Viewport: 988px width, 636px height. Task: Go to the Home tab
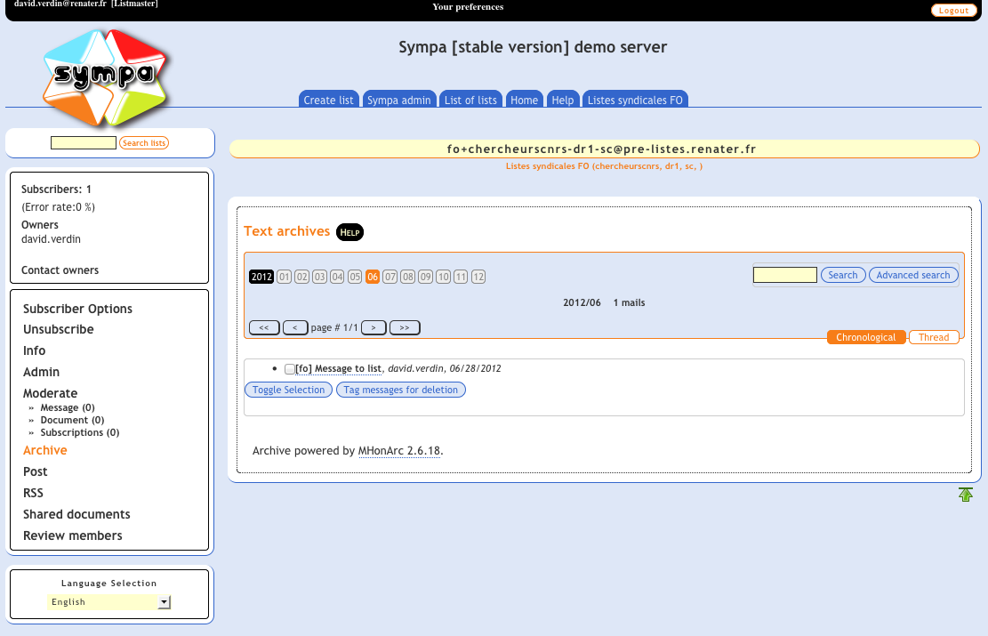tap(525, 100)
